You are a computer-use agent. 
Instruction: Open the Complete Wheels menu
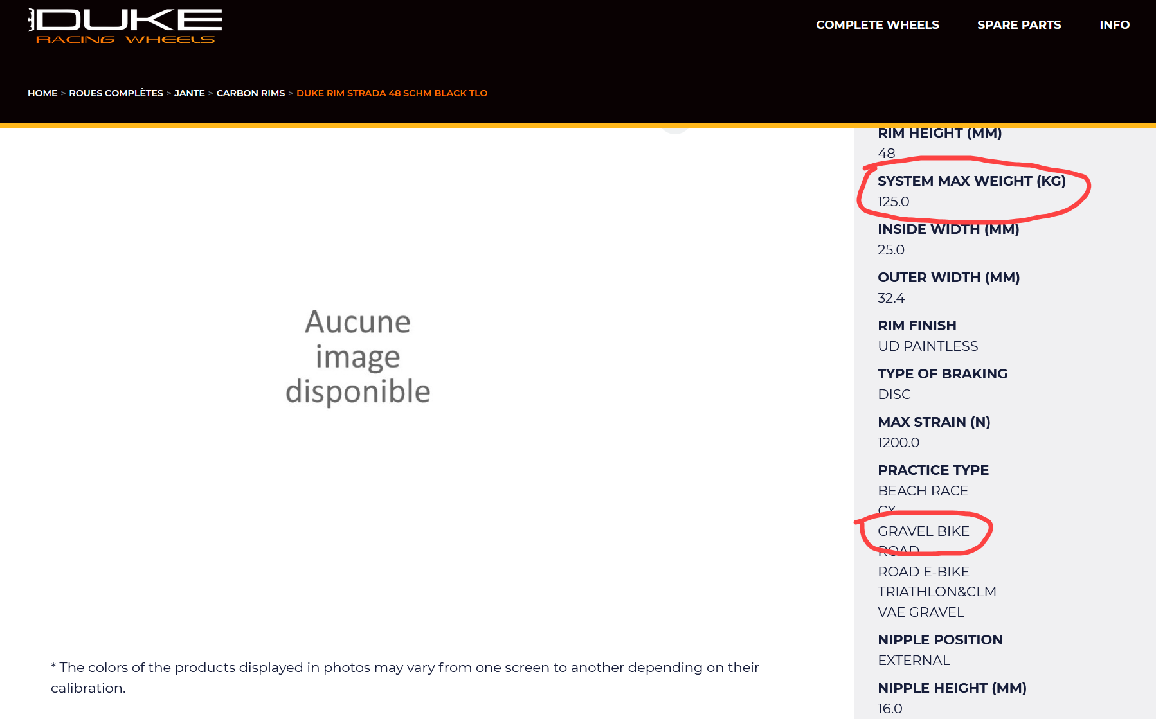tap(877, 25)
